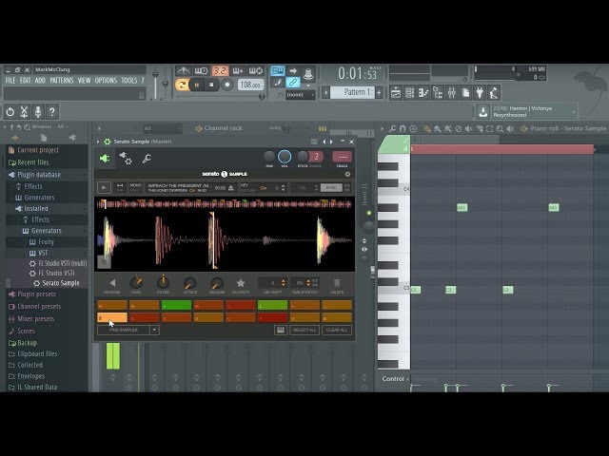Viewport: 609px width, 456px height.
Task: Collapse the Generators folder under Installed
Action: [x=47, y=231]
